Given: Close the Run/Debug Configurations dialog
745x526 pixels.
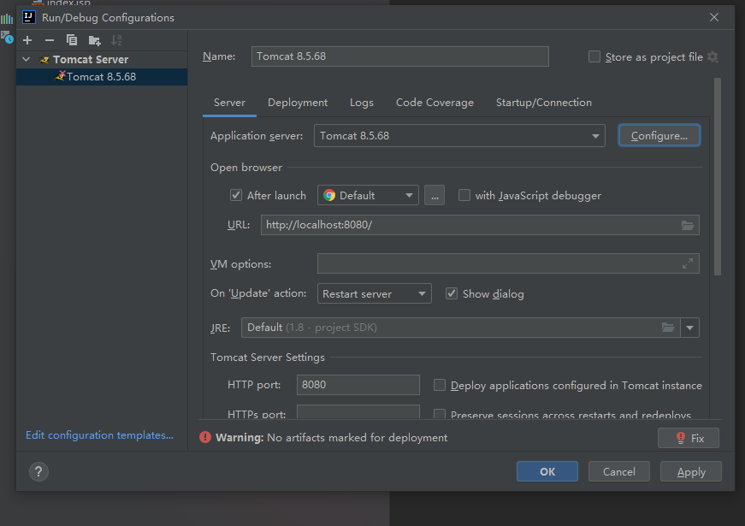Looking at the screenshot, I should [x=714, y=18].
